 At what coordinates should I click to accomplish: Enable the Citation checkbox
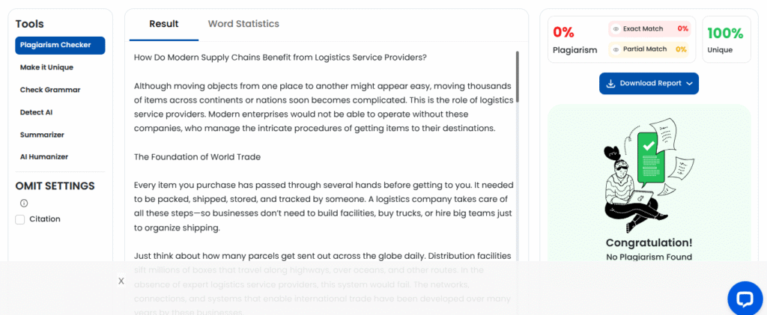tap(20, 219)
